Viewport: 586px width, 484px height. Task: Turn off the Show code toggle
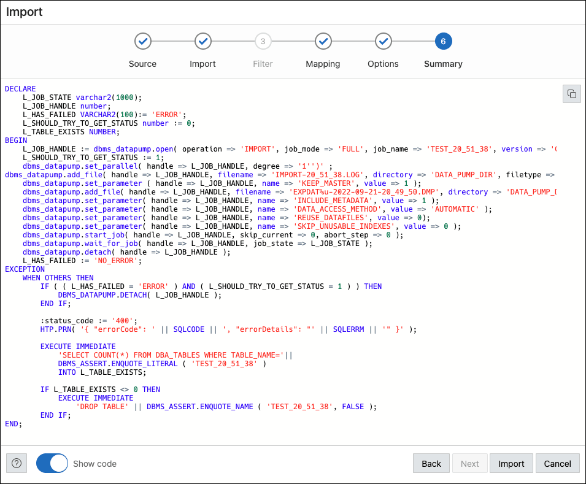coord(52,463)
